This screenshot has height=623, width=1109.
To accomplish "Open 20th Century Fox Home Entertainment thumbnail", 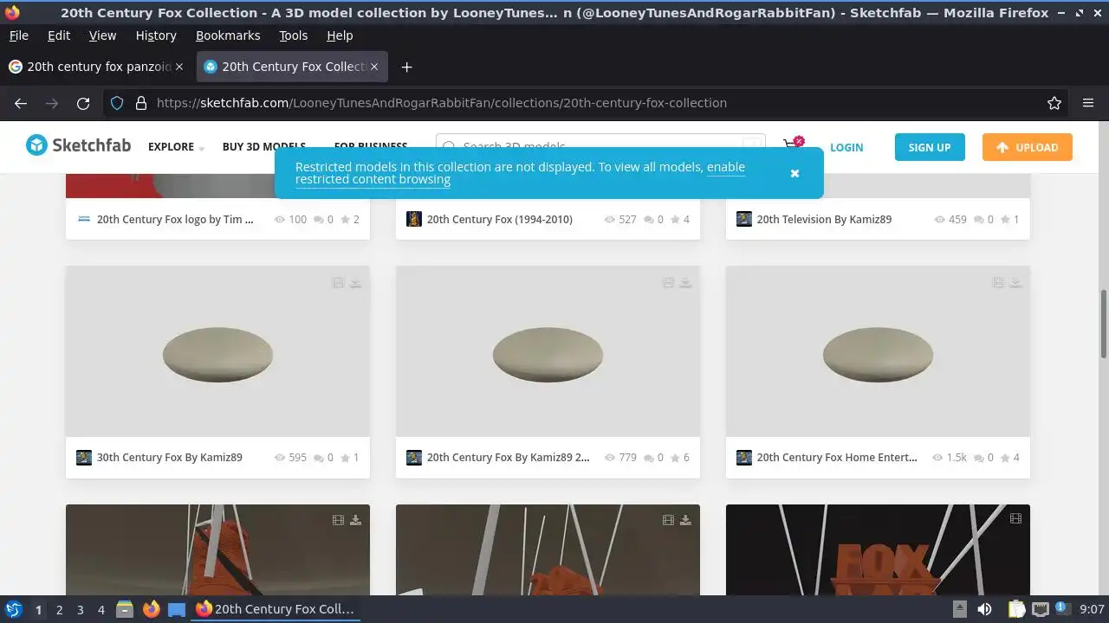I will click(x=878, y=351).
